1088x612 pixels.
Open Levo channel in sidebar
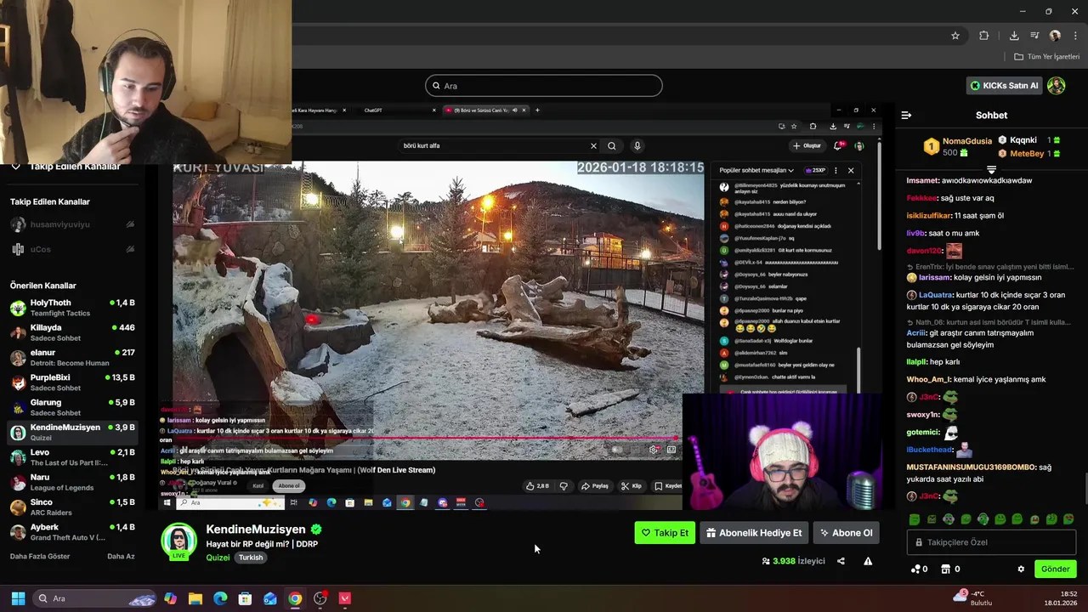point(72,457)
